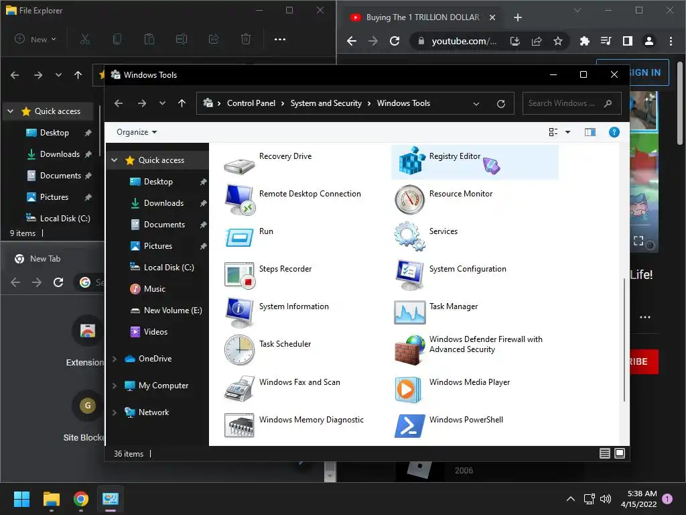Select Windows Fax and Scan icon
Screen dimensions: 686x515
pos(239,388)
